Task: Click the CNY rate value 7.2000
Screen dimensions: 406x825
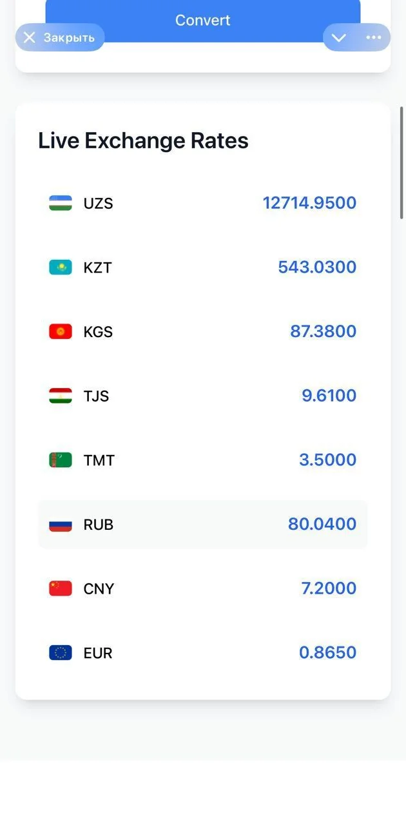Action: (329, 588)
